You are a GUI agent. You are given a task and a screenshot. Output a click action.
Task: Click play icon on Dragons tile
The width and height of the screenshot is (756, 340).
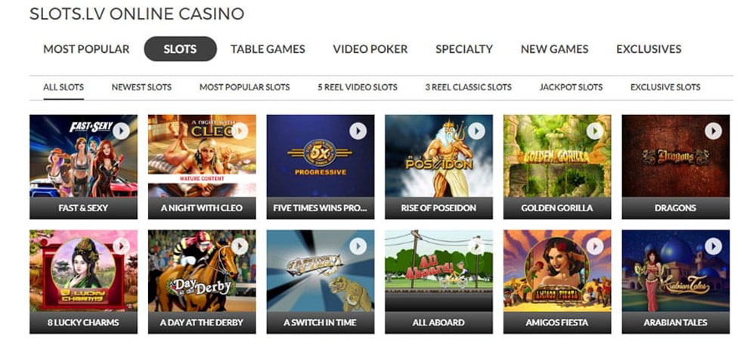click(713, 131)
